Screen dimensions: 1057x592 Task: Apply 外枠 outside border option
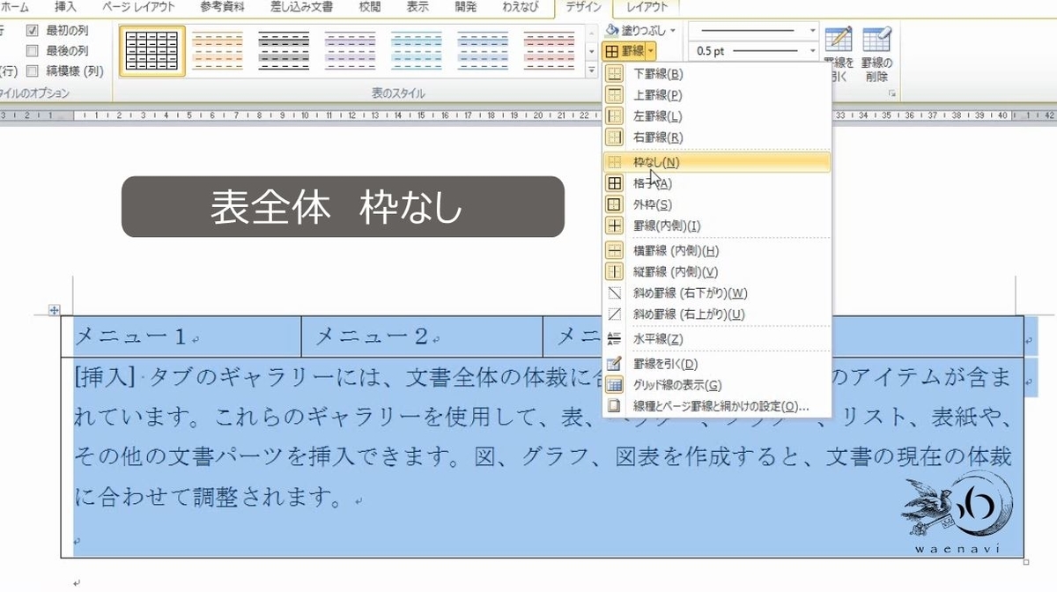(x=716, y=204)
